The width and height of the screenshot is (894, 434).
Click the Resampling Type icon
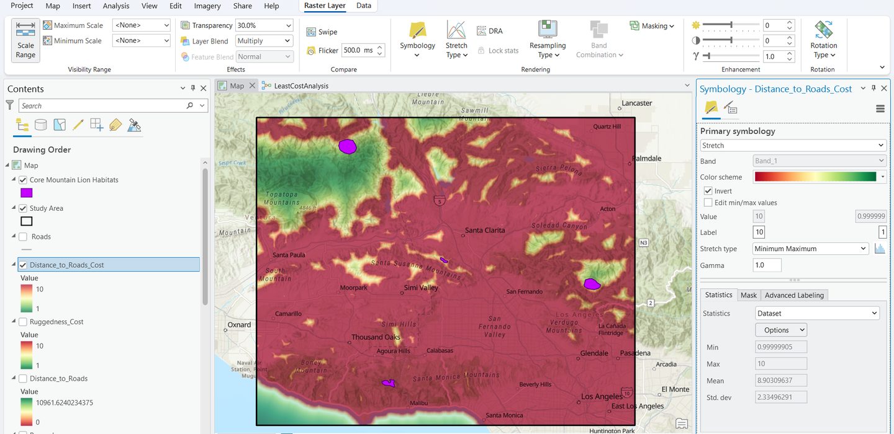coord(547,39)
